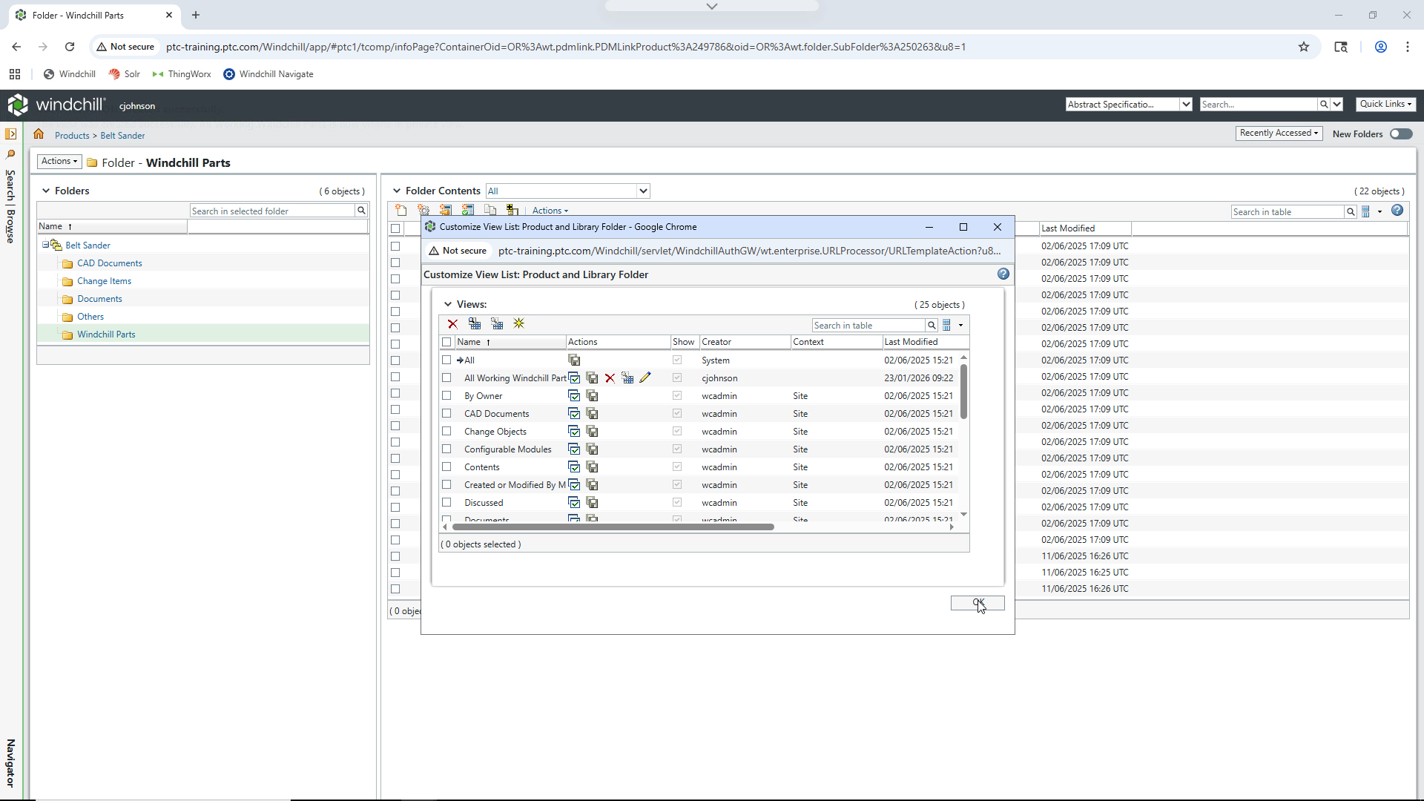Click the set-as-active icon for By Owner view

574,396
